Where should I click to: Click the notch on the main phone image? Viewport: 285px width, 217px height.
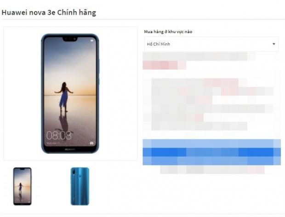(70, 39)
